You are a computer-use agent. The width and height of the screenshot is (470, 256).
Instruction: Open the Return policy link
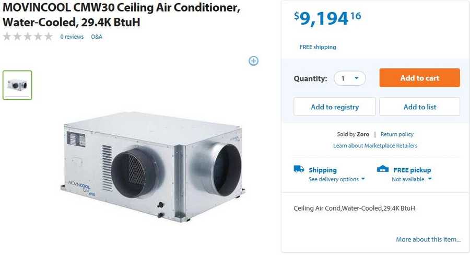[x=397, y=134]
